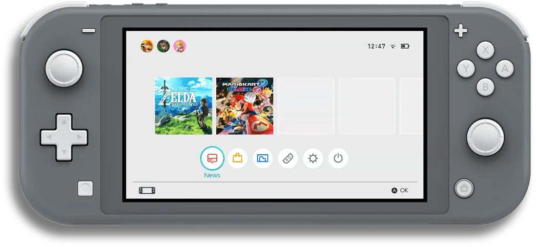This screenshot has width=536, height=247.
Task: Select the first empty game slot
Action: (305, 106)
